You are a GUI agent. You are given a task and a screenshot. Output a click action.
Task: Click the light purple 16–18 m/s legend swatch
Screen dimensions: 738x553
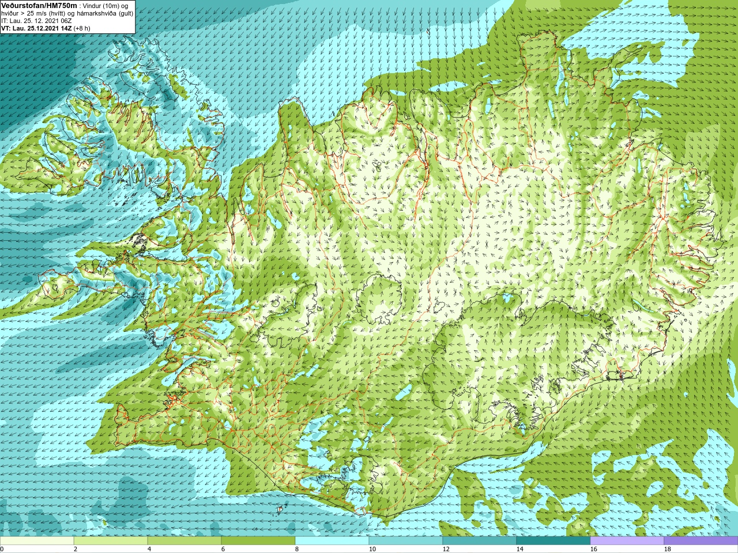627,541
